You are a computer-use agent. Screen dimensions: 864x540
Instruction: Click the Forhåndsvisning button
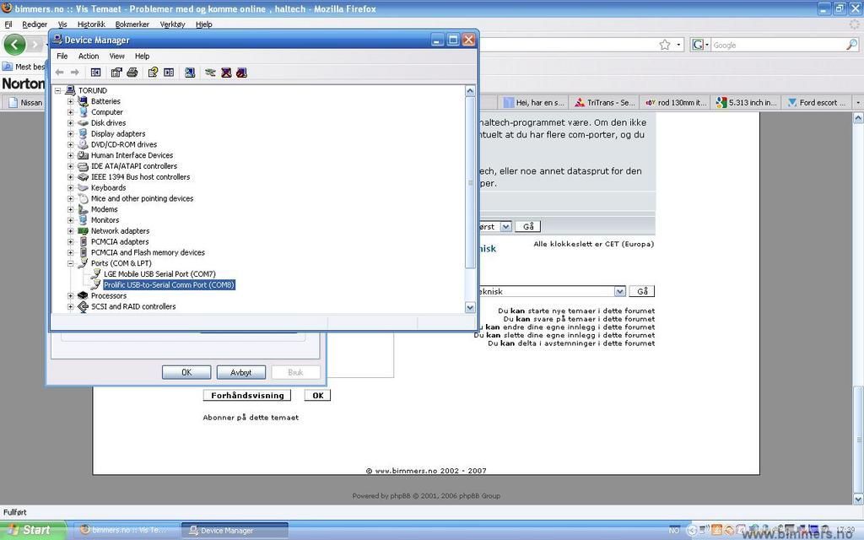click(247, 396)
